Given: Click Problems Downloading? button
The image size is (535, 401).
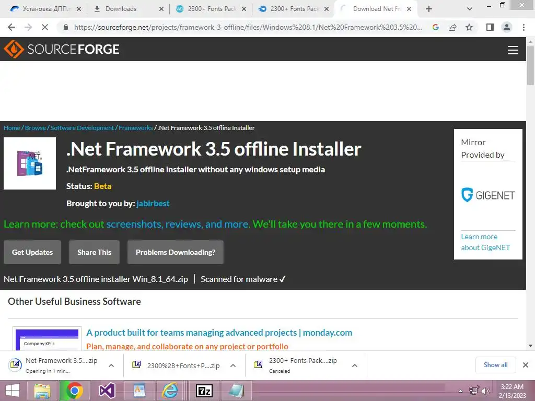Looking at the screenshot, I should pyautogui.click(x=176, y=252).
